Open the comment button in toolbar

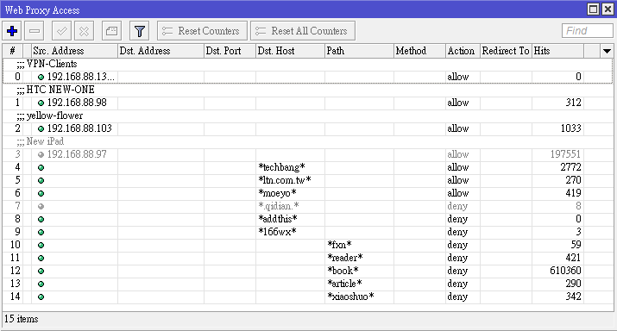(x=112, y=31)
